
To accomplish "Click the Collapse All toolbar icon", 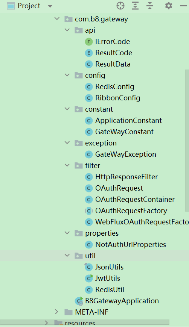I will tap(150, 6).
